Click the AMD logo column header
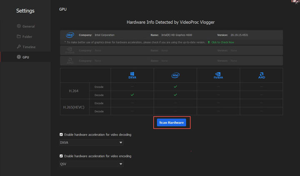Viewport: 300px width, 176px height. 261,76
